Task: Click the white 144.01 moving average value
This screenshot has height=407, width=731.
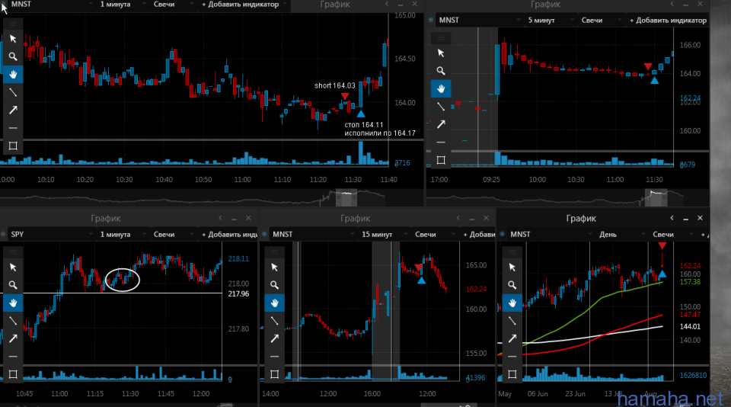Action: (x=690, y=327)
